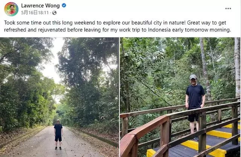Click the man standing on the road

point(58,134)
